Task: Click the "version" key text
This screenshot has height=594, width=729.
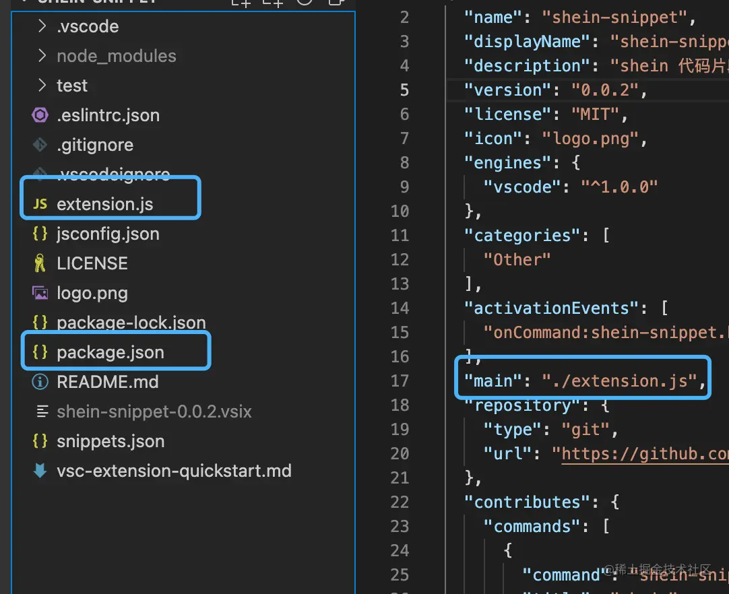Action: click(508, 90)
